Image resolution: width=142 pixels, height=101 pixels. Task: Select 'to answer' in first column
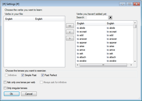click(82, 39)
